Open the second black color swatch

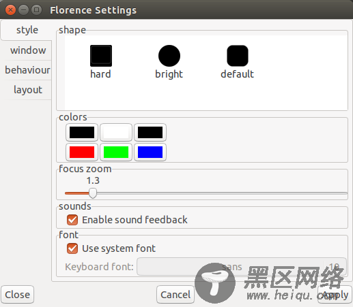coord(150,132)
